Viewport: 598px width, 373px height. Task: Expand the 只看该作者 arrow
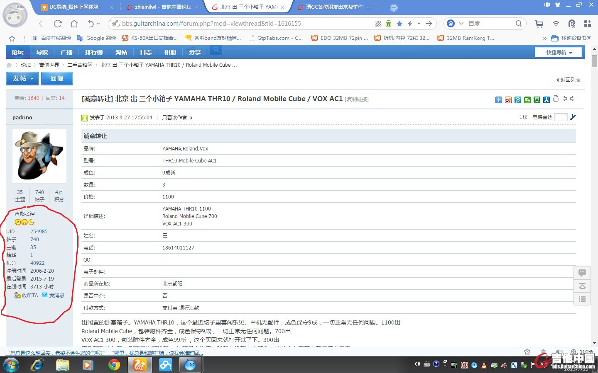point(191,118)
